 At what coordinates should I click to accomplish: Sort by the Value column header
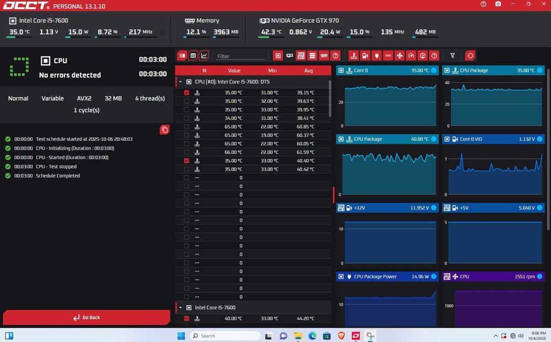point(234,70)
